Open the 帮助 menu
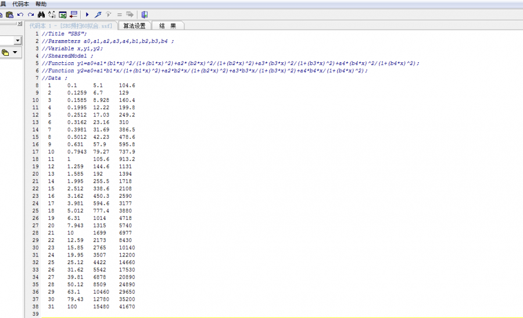Image resolution: width=523 pixels, height=318 pixels. (41, 4)
